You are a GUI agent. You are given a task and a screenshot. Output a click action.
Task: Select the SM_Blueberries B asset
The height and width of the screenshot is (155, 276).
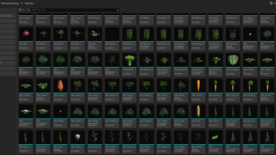click(43, 65)
